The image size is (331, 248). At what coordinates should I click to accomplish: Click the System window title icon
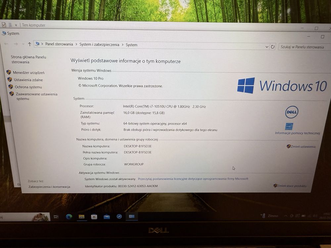[4, 33]
